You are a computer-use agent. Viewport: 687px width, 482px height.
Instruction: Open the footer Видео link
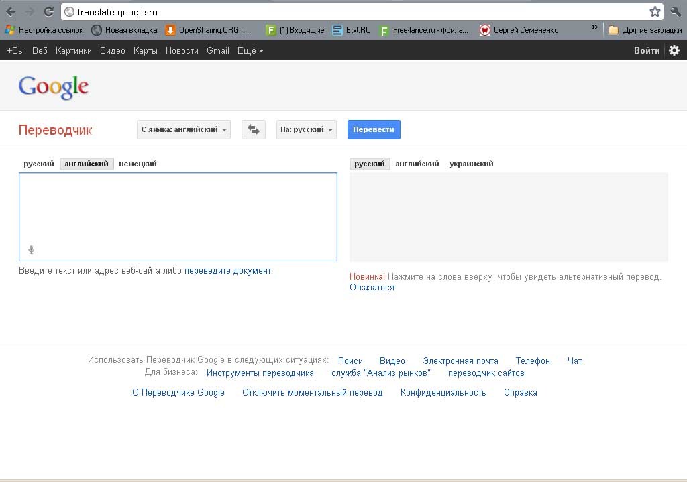coord(392,361)
